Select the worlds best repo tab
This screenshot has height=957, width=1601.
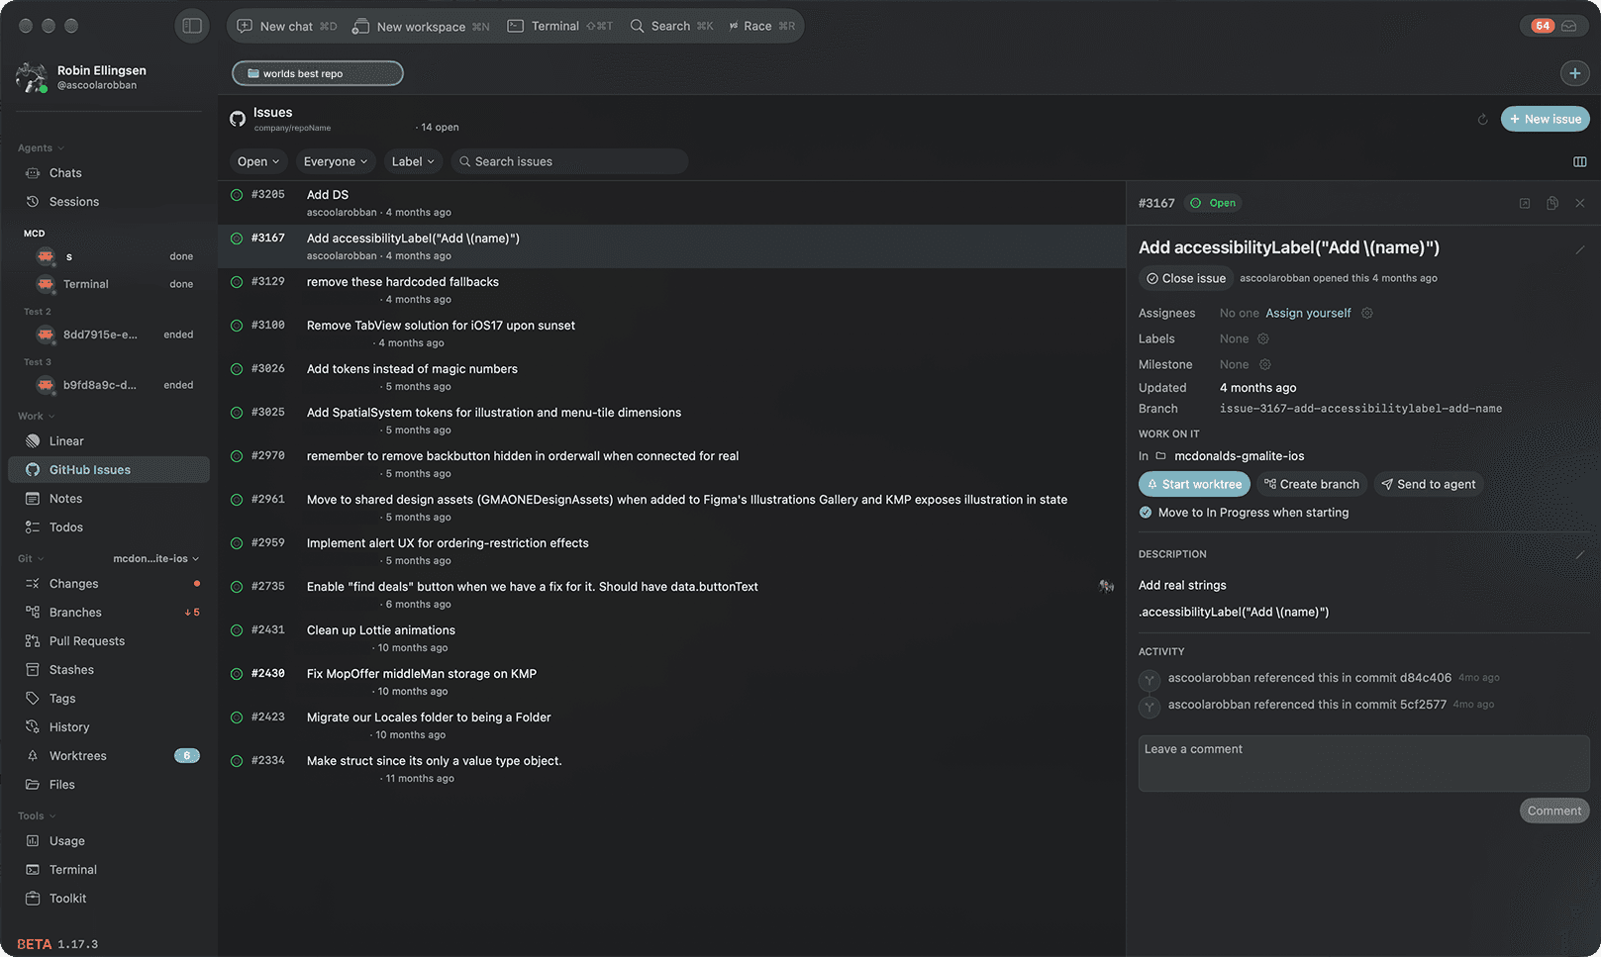[318, 73]
